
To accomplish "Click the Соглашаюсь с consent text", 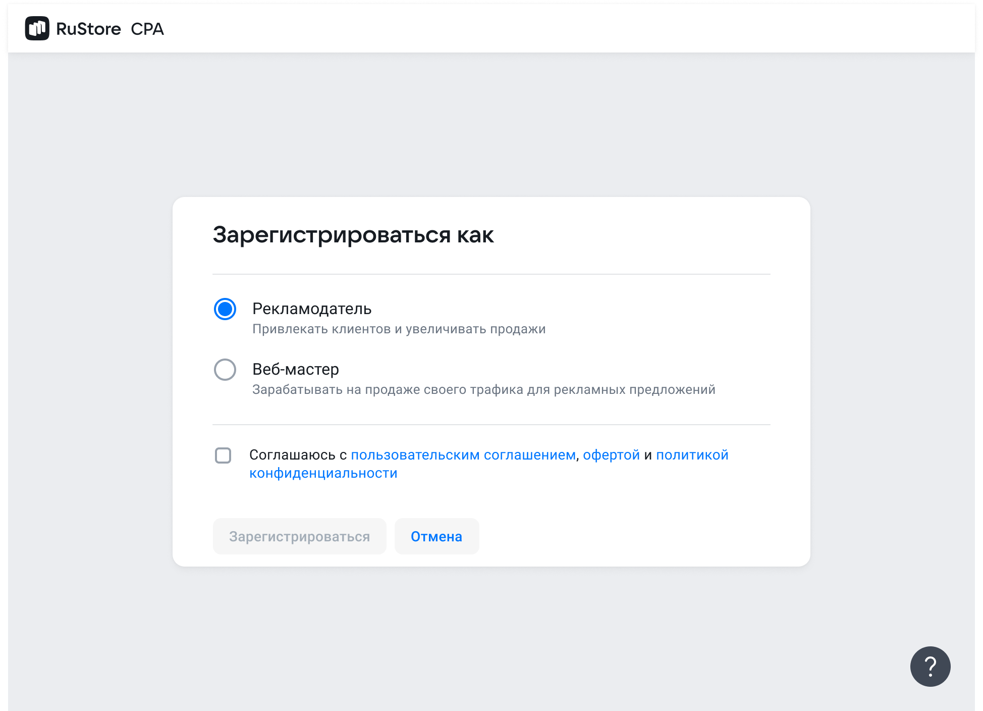I will (298, 455).
